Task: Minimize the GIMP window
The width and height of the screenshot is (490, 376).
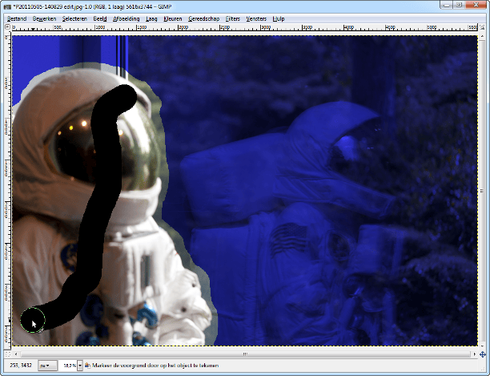Action: pyautogui.click(x=447, y=5)
